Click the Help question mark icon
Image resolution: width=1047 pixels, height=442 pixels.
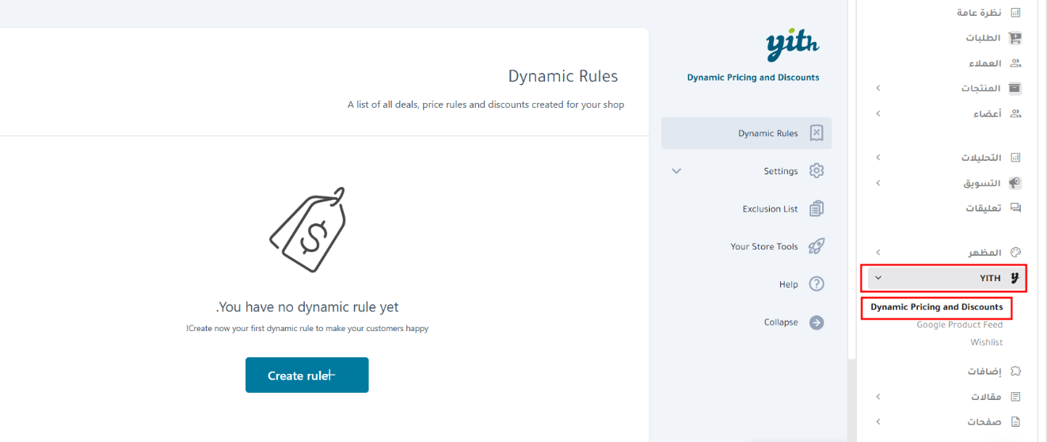point(817,284)
